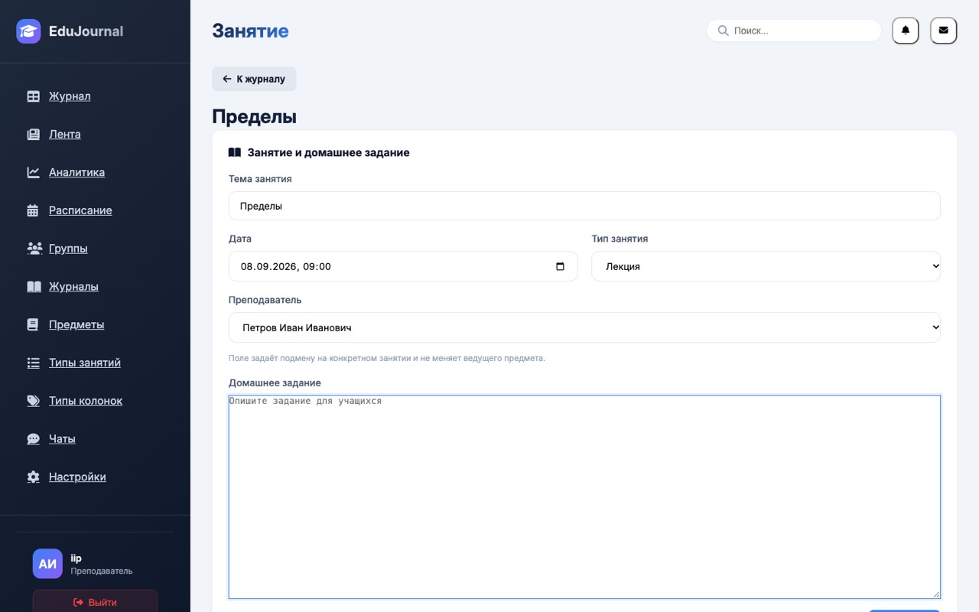
Task: Open the Типы колонок link
Action: tap(86, 401)
